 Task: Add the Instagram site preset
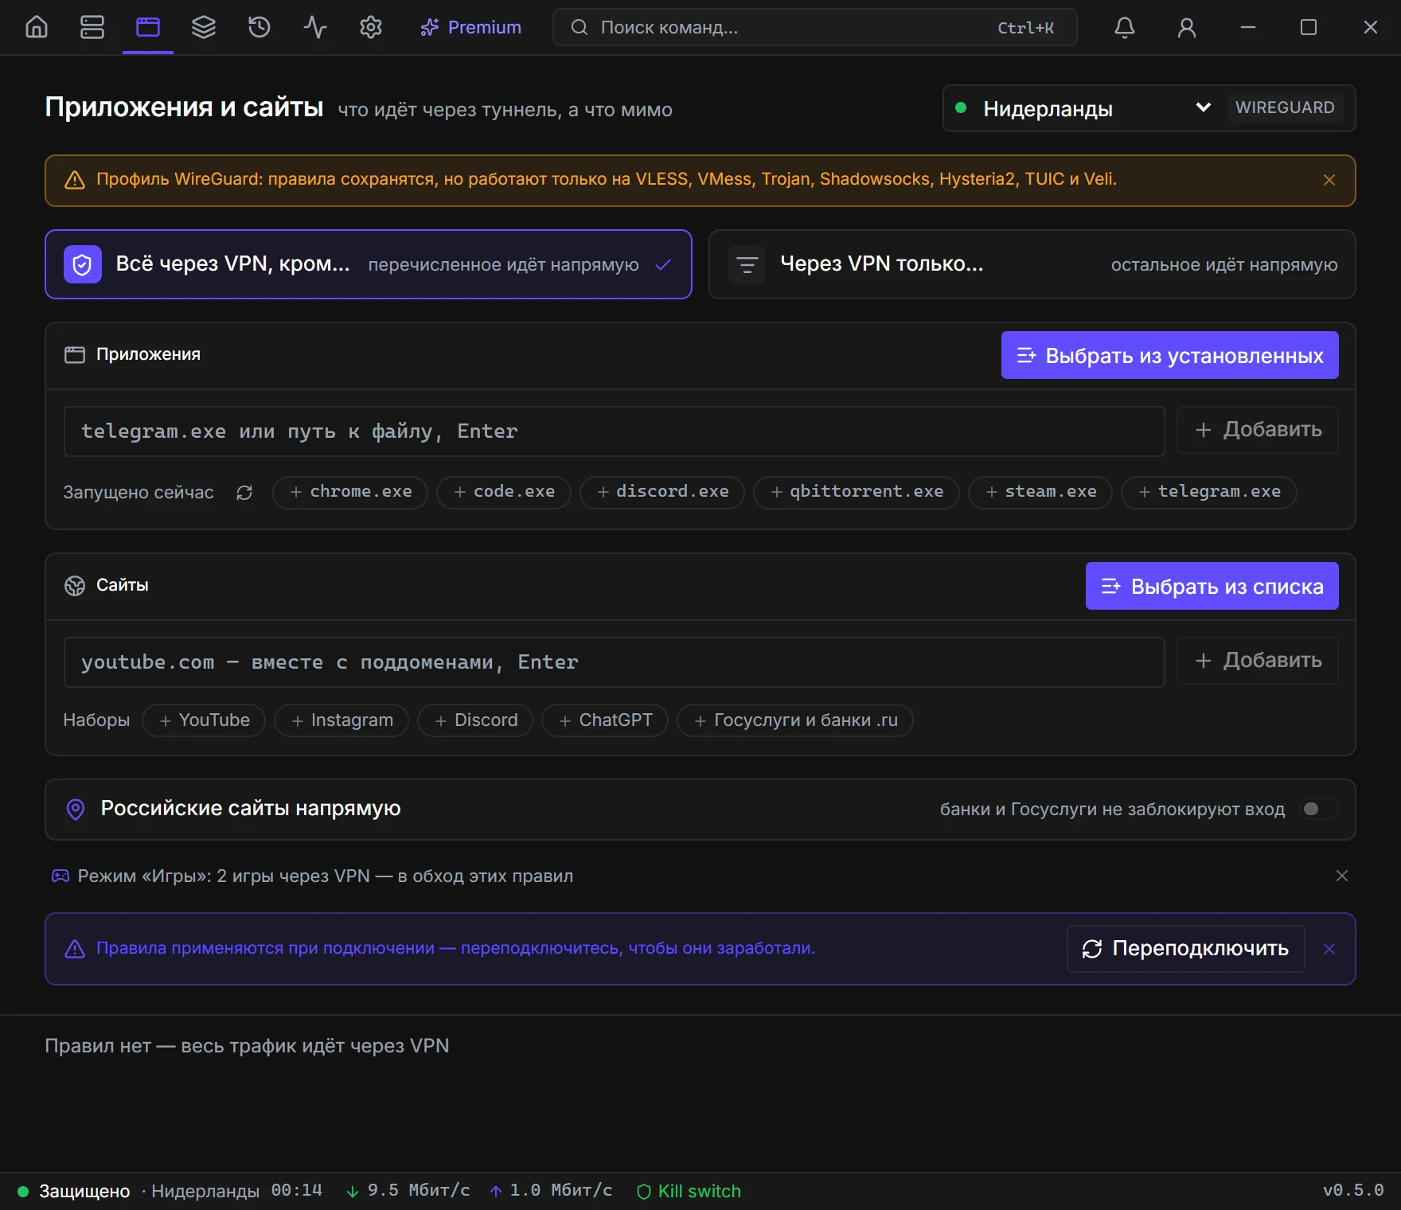point(341,720)
